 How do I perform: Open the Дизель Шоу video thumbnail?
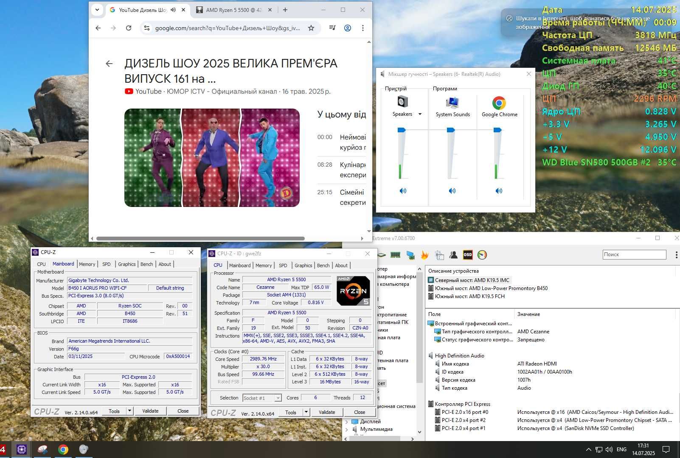[212, 158]
